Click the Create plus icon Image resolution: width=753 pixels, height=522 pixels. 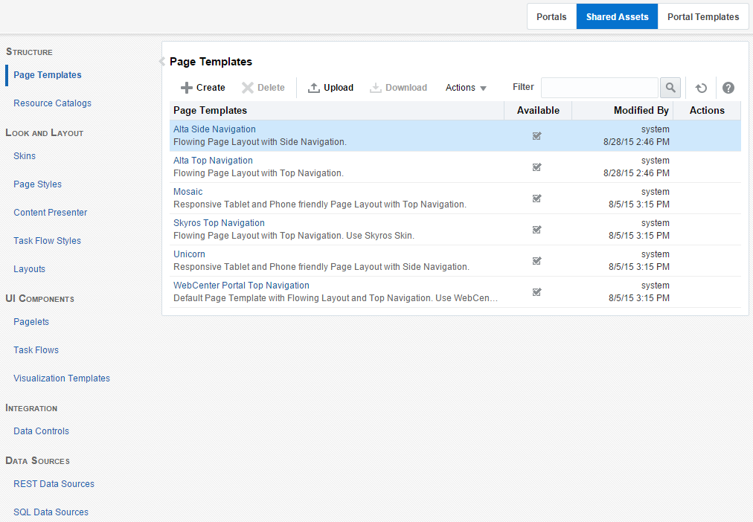coord(186,88)
